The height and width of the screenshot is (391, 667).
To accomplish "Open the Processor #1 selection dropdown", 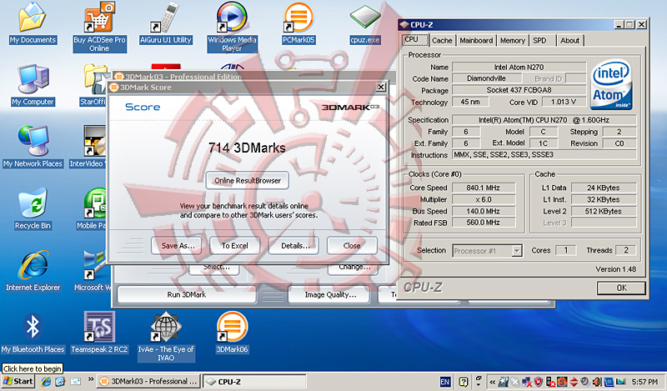I will [517, 251].
